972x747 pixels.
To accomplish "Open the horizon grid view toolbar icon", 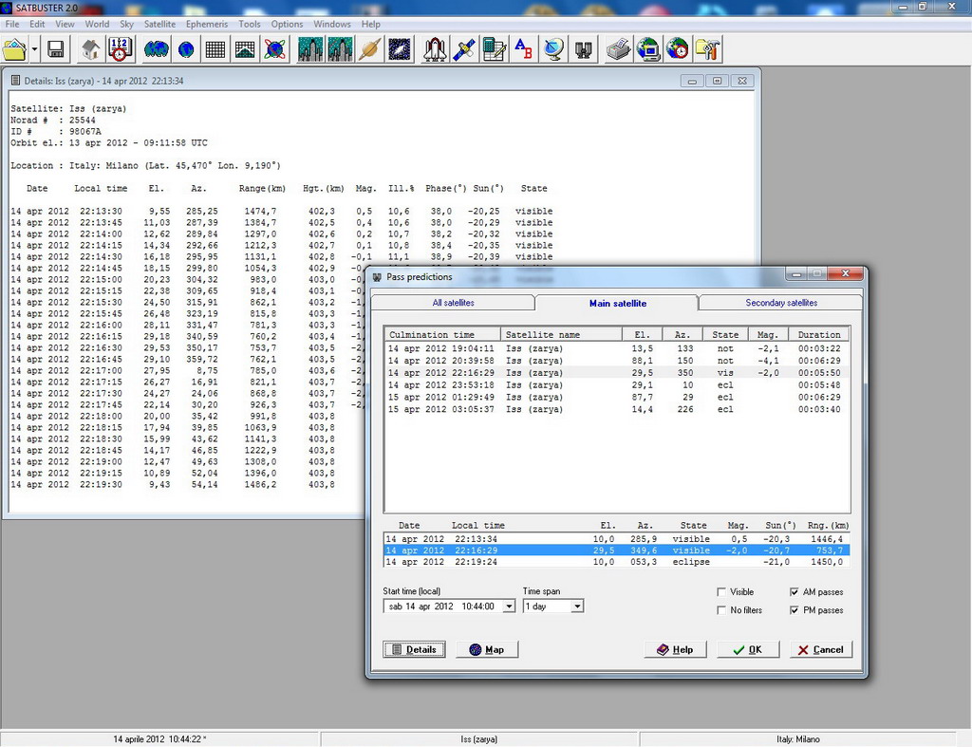I will (x=245, y=49).
